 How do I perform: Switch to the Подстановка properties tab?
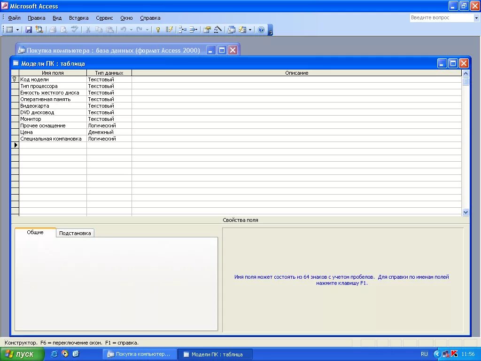[x=75, y=233]
